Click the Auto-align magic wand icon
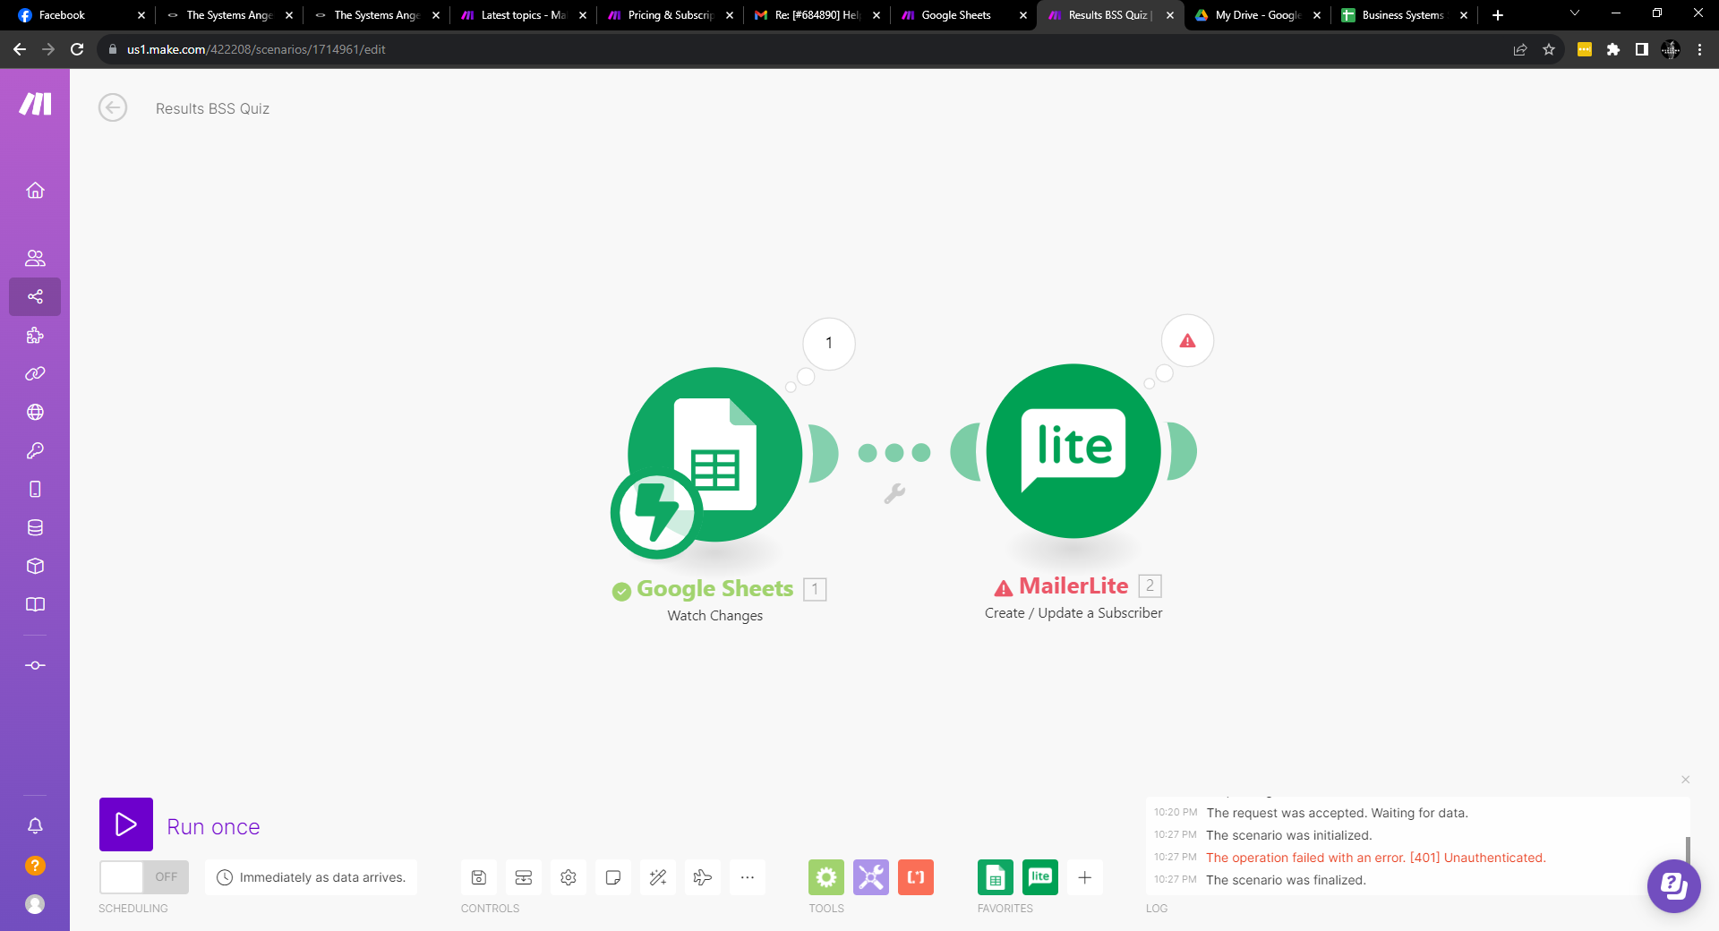The image size is (1719, 931). click(658, 877)
